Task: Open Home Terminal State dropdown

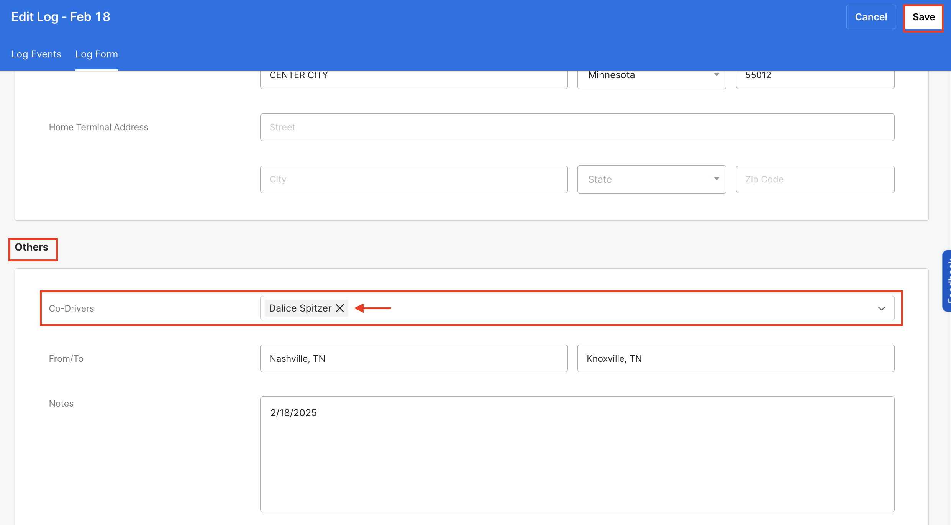Action: pos(651,179)
